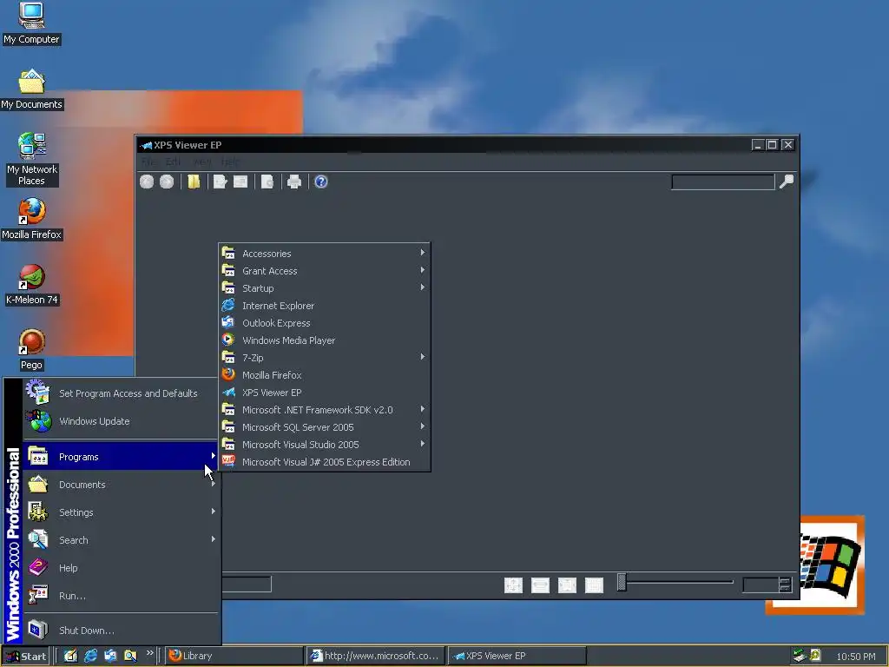Expand the 7-Zip submenu
The width and height of the screenshot is (889, 667).
[x=325, y=357]
